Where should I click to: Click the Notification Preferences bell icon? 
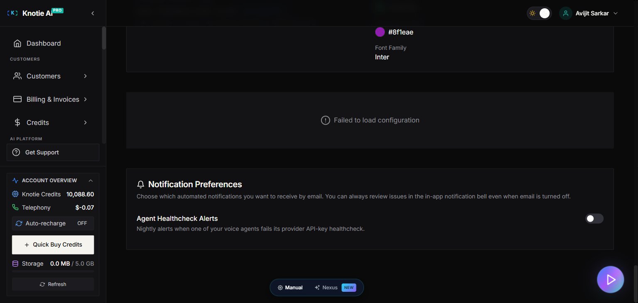pos(141,184)
